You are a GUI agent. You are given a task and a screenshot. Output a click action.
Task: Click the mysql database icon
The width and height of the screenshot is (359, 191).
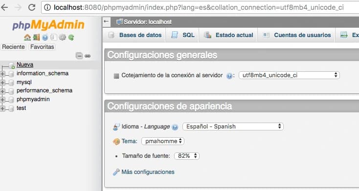coord(11,83)
